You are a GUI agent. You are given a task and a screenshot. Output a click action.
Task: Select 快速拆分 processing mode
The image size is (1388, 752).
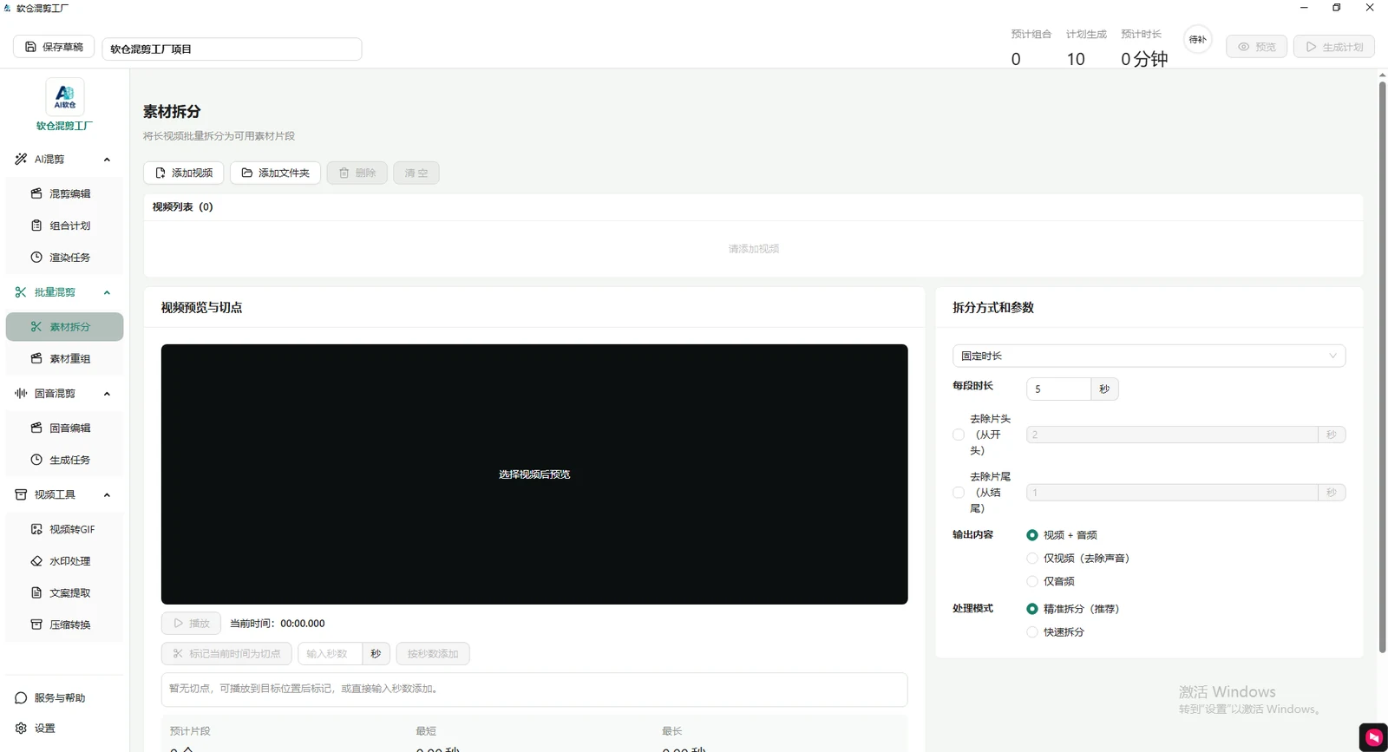pos(1032,632)
